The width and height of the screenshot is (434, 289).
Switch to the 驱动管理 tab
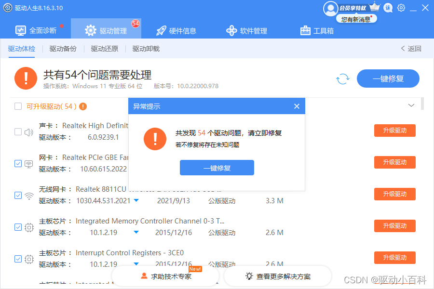[106, 28]
